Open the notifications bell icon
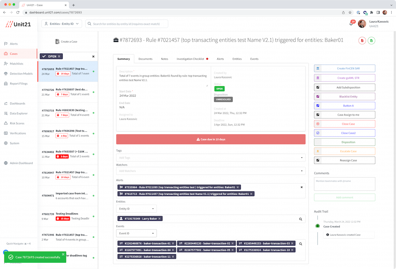The width and height of the screenshot is (396, 269). (x=351, y=24)
